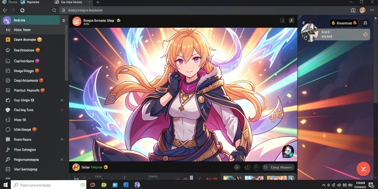
Task: Click the extension icon in the browser toolbar
Action: 353,10
